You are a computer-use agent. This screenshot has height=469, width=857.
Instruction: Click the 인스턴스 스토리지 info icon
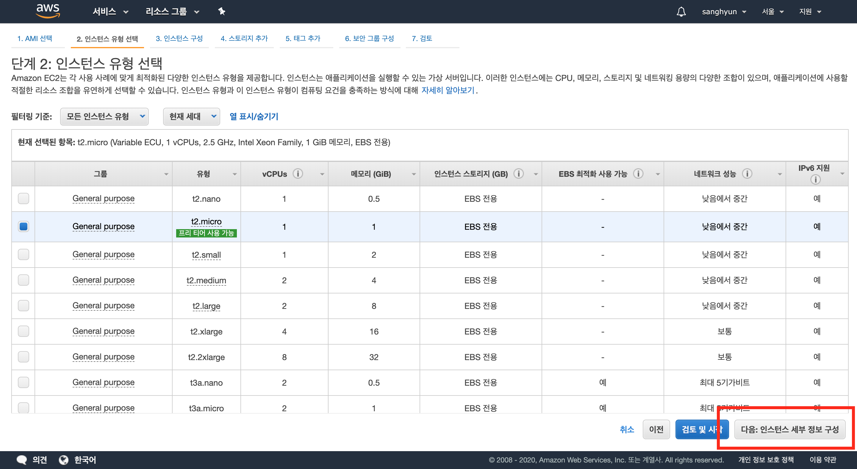(518, 173)
